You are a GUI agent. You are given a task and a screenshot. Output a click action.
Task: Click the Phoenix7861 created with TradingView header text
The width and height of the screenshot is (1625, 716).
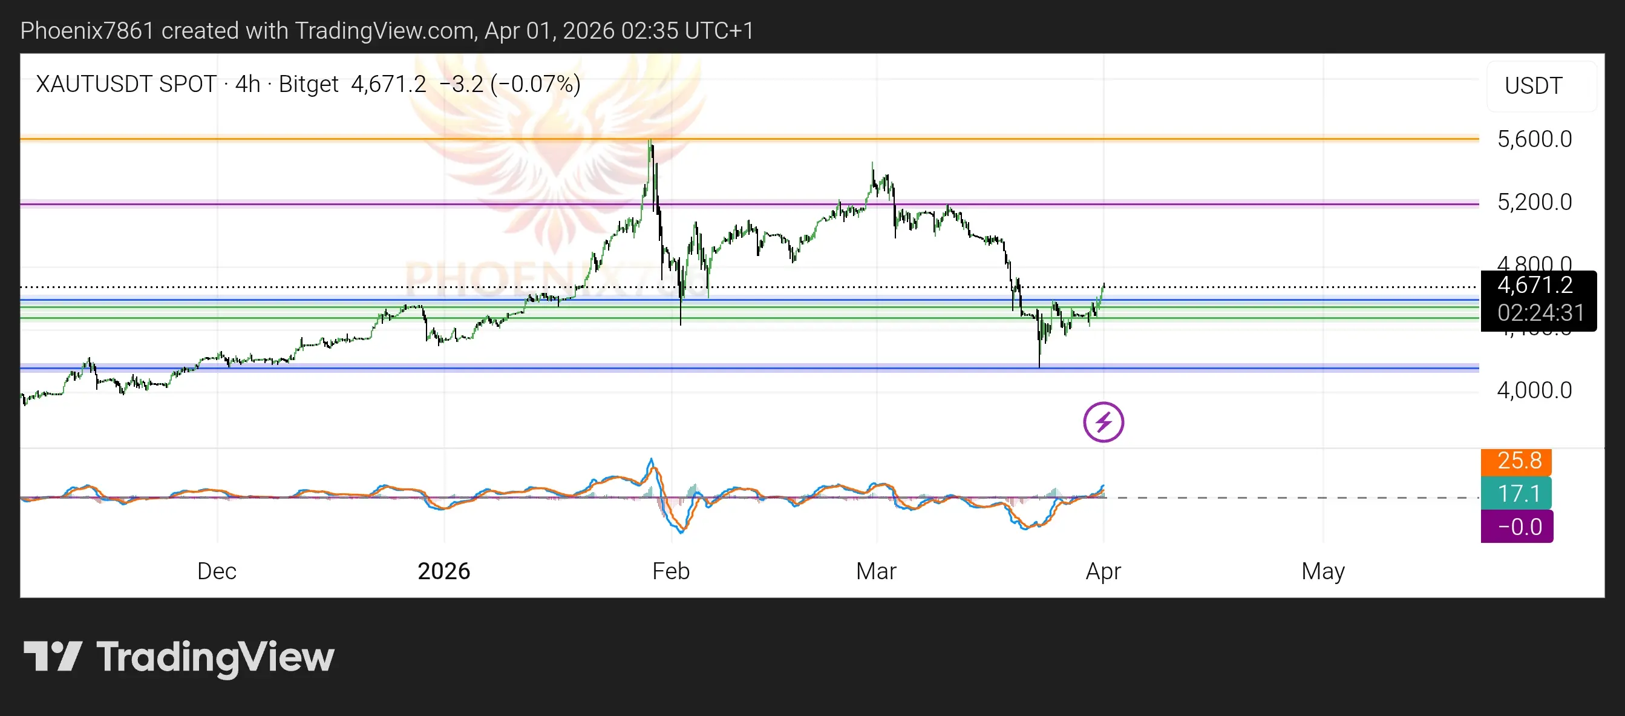coord(386,30)
